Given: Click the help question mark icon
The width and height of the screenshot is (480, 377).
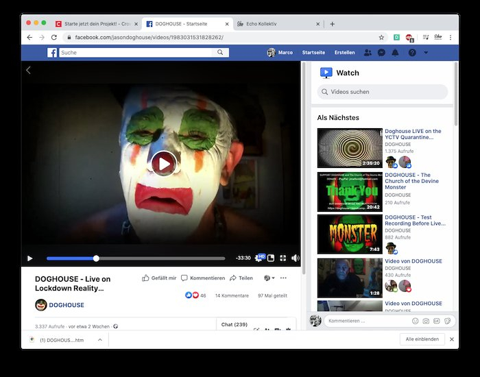Looking at the screenshot, I should coord(412,53).
